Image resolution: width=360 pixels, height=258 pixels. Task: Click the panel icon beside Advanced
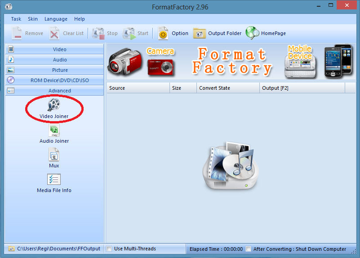(11, 91)
